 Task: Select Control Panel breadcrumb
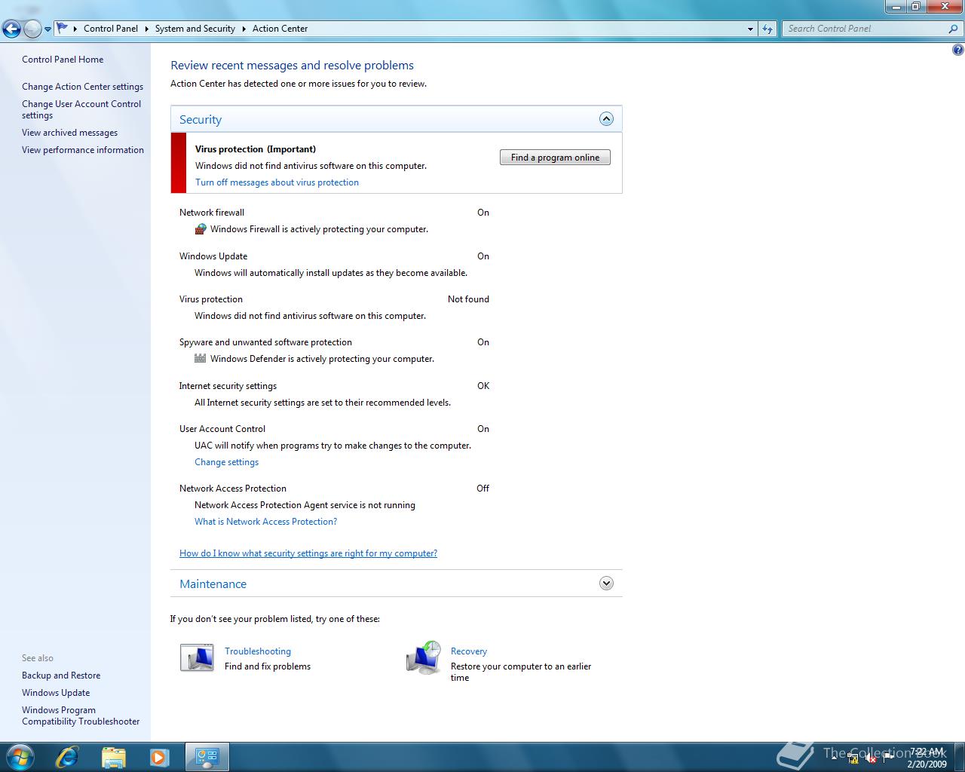(111, 29)
